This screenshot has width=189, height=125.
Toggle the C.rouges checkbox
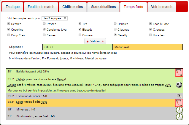click(150, 29)
